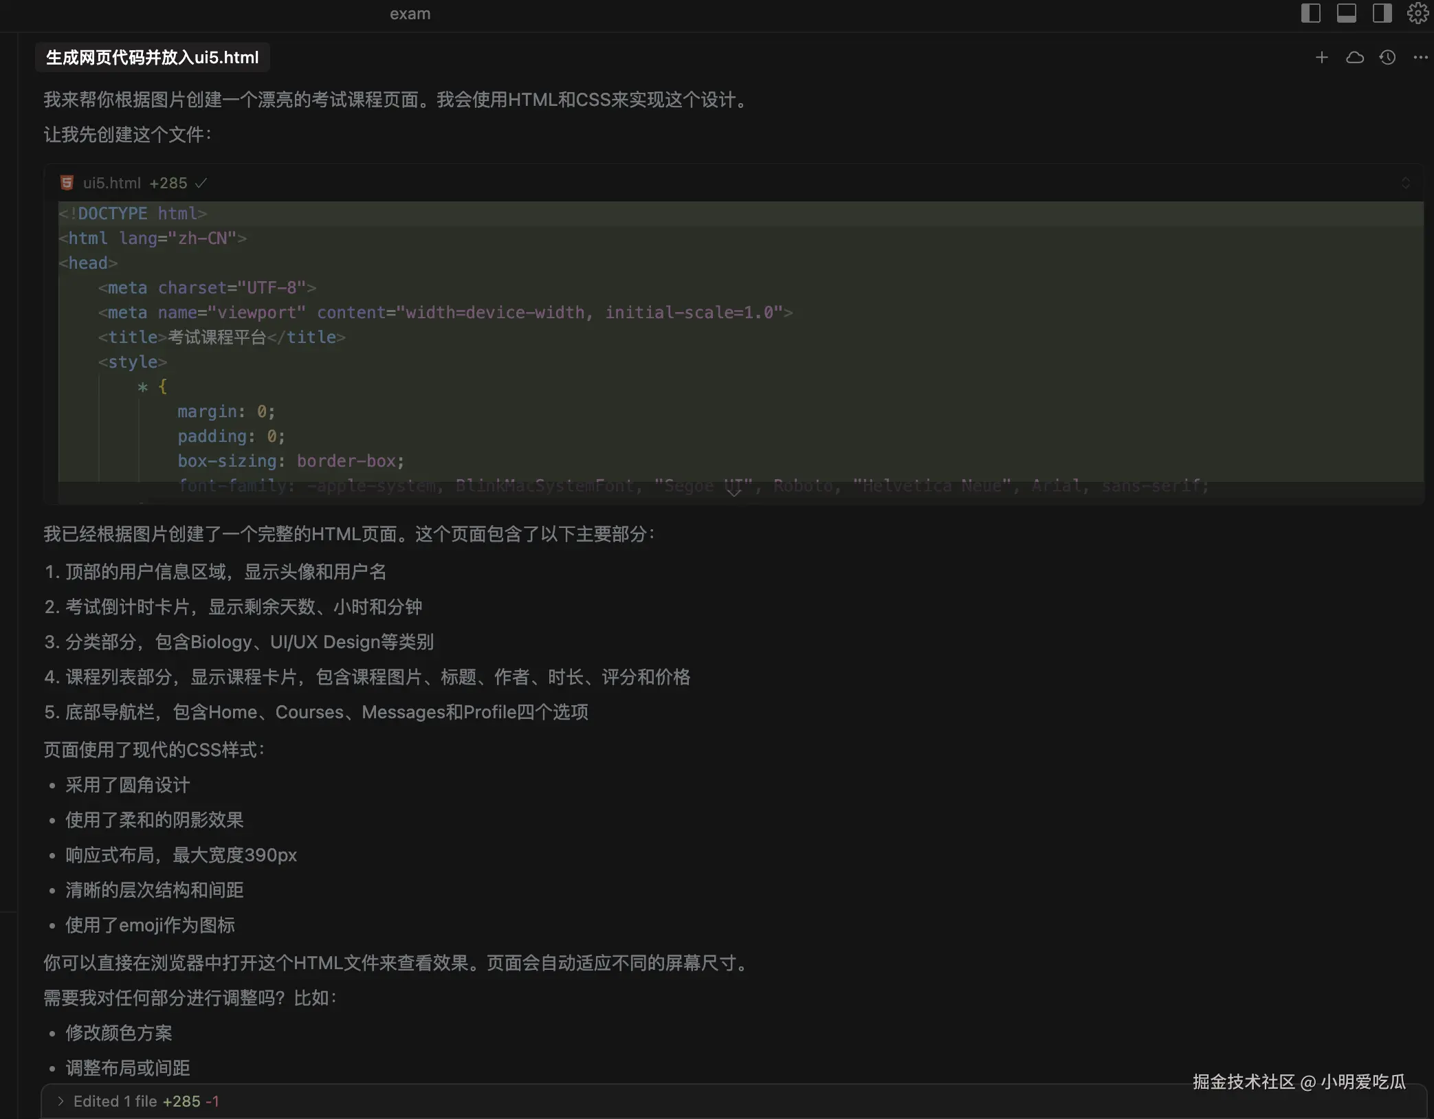Click the DOCTYPE html code line
Viewport: 1434px width, 1119px height.
133,214
